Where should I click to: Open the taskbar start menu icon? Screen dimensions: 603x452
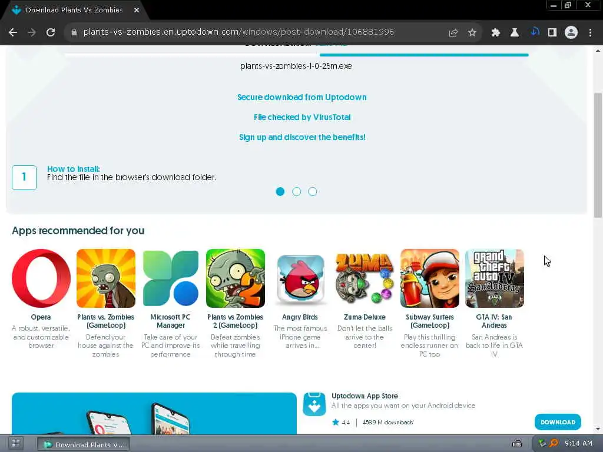pyautogui.click(x=16, y=444)
